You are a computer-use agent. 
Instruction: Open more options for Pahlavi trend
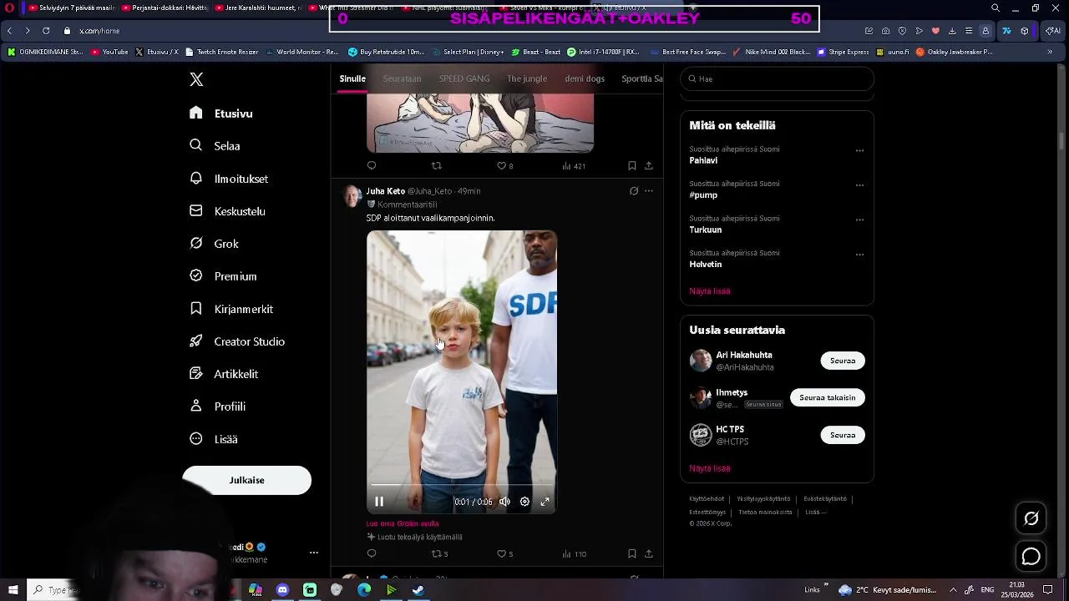point(859,151)
